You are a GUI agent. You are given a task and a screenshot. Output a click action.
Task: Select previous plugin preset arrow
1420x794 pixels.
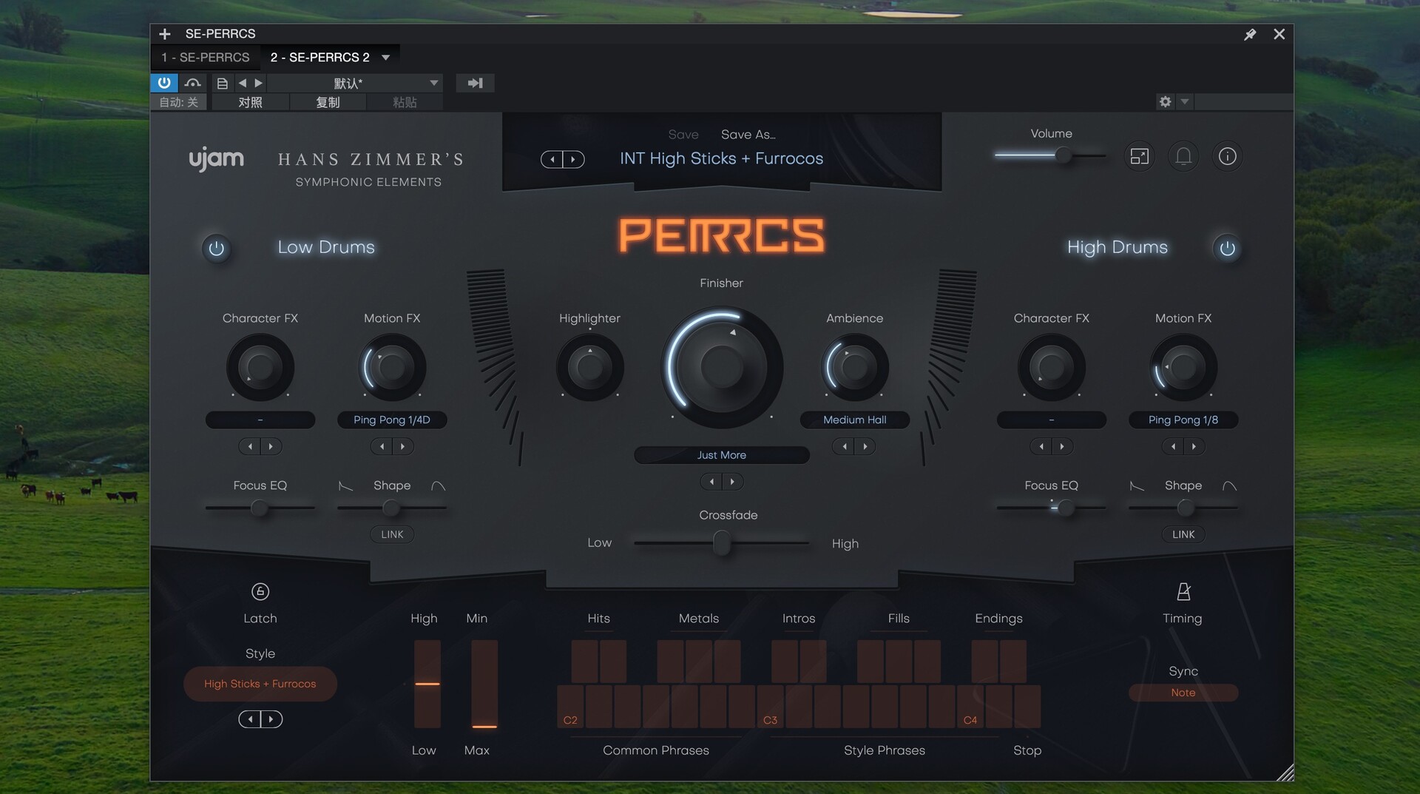coord(552,159)
